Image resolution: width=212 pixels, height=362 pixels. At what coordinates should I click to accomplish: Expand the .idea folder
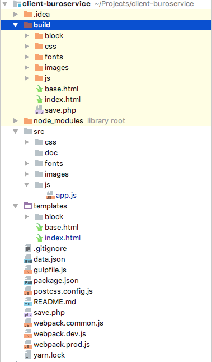click(16, 15)
